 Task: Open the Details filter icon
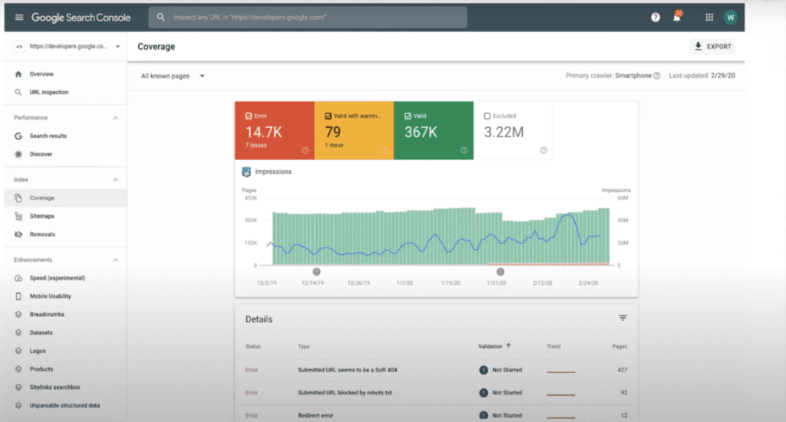click(623, 318)
